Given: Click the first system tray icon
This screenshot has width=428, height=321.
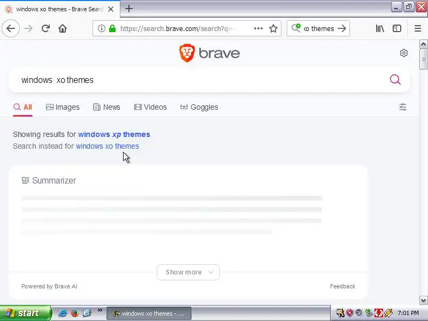Looking at the screenshot, I should (340, 313).
